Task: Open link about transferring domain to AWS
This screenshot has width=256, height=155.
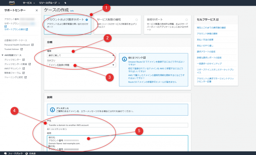Action: [x=156, y=70]
